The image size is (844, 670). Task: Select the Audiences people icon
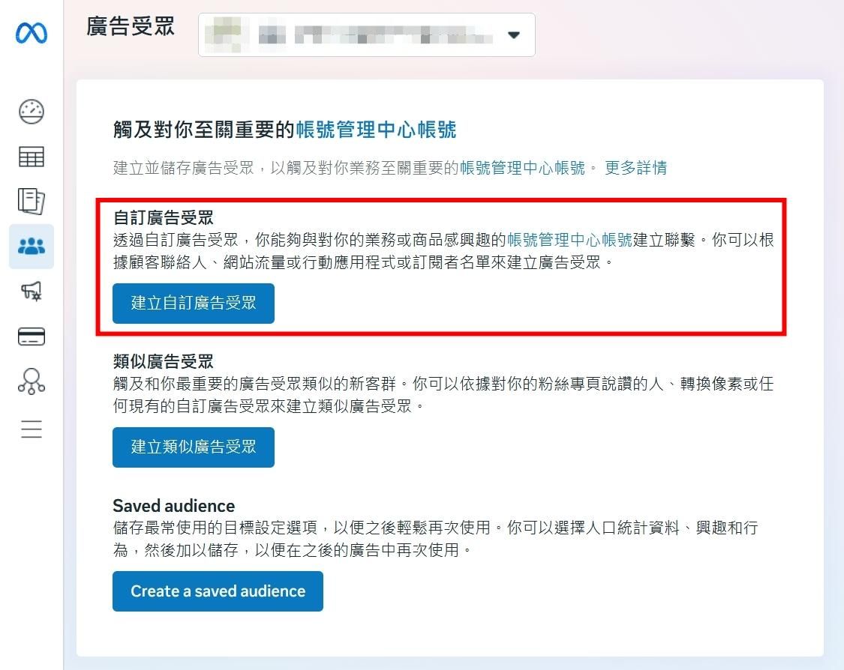pyautogui.click(x=32, y=246)
